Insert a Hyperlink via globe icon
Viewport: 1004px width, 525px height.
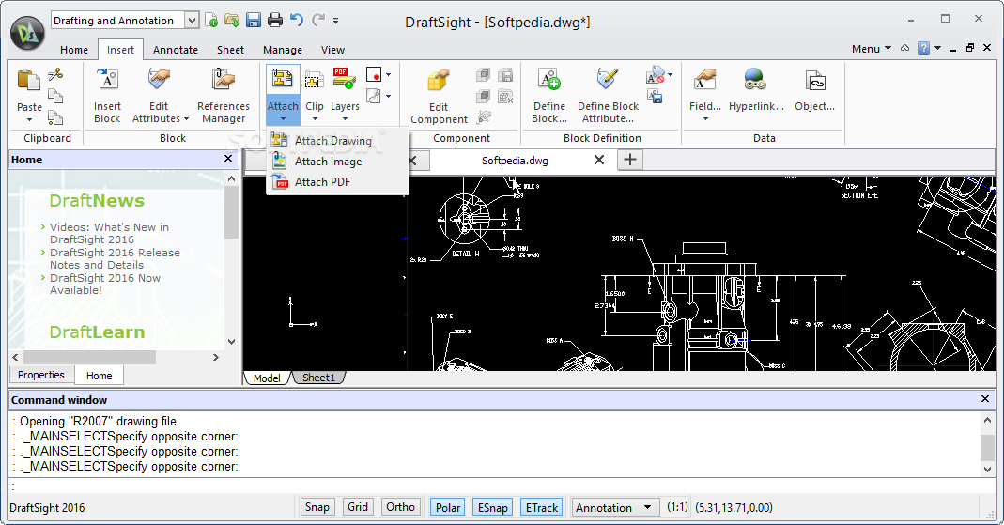coord(755,80)
